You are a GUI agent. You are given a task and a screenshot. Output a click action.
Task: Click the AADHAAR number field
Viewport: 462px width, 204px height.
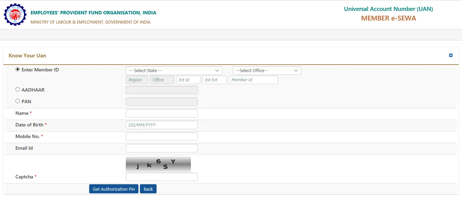point(162,90)
